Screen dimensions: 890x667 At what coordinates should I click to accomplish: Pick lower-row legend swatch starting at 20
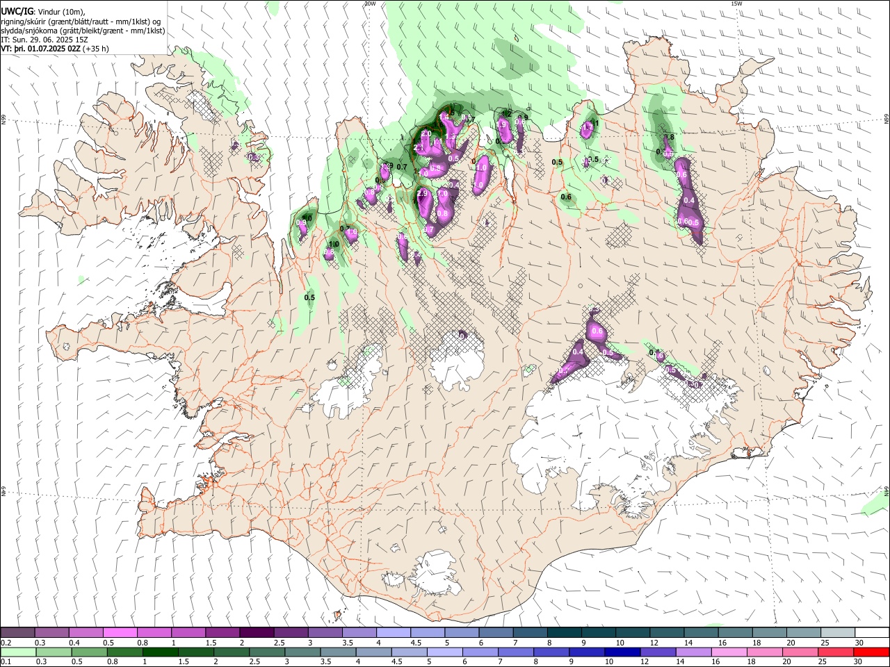799,652
